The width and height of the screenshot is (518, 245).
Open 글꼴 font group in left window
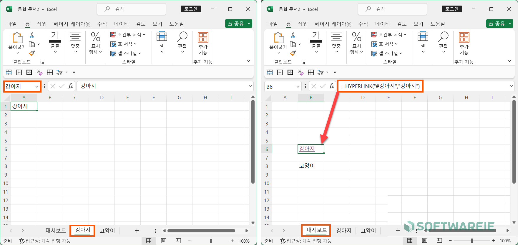55,42
